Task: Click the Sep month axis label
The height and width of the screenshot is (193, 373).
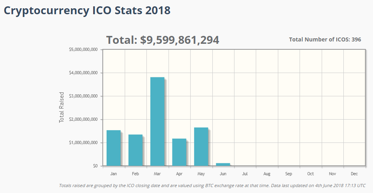Action: click(x=289, y=174)
